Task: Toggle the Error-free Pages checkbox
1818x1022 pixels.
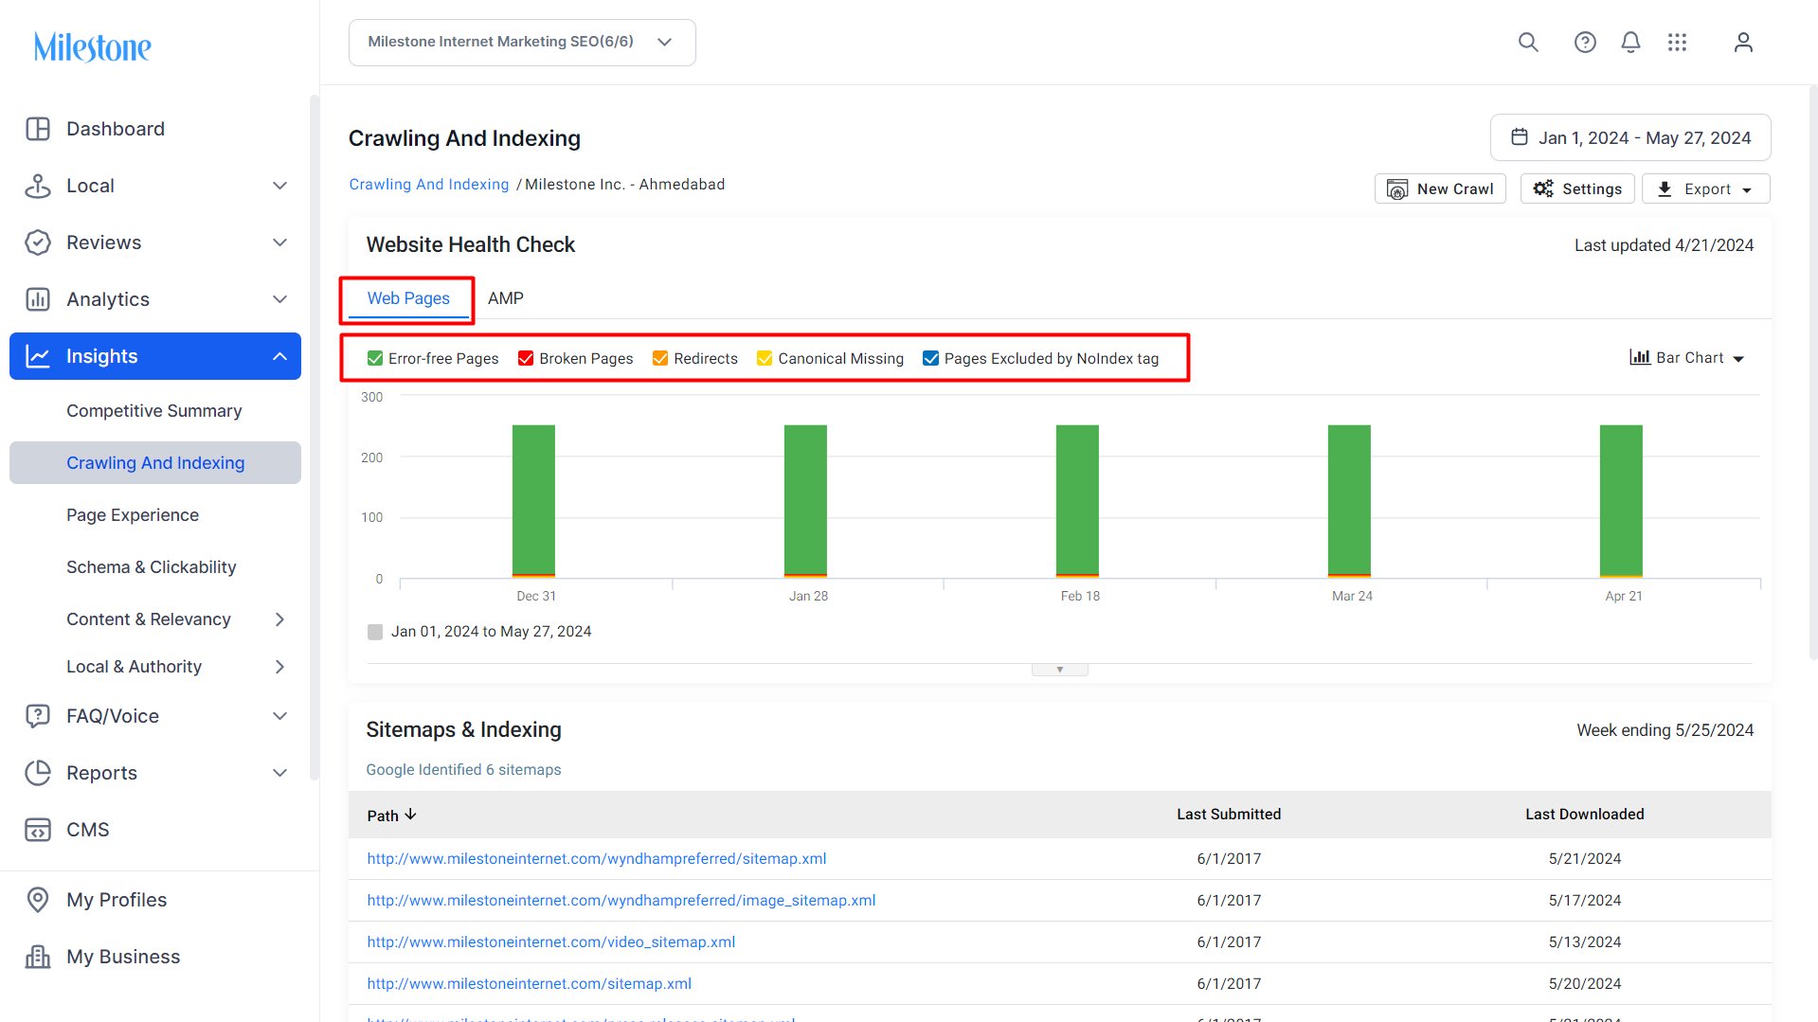Action: 375,358
